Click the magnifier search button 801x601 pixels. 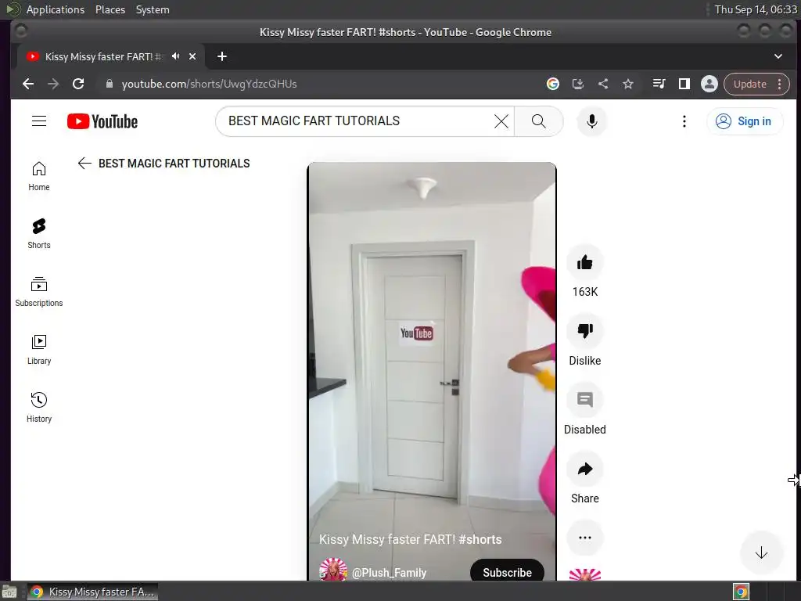538,121
